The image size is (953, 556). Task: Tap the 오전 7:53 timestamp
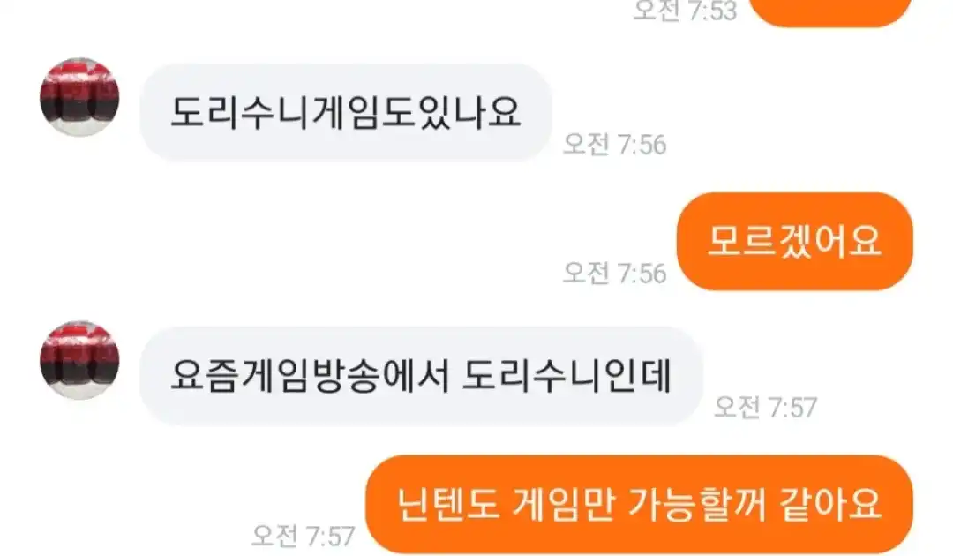click(685, 11)
